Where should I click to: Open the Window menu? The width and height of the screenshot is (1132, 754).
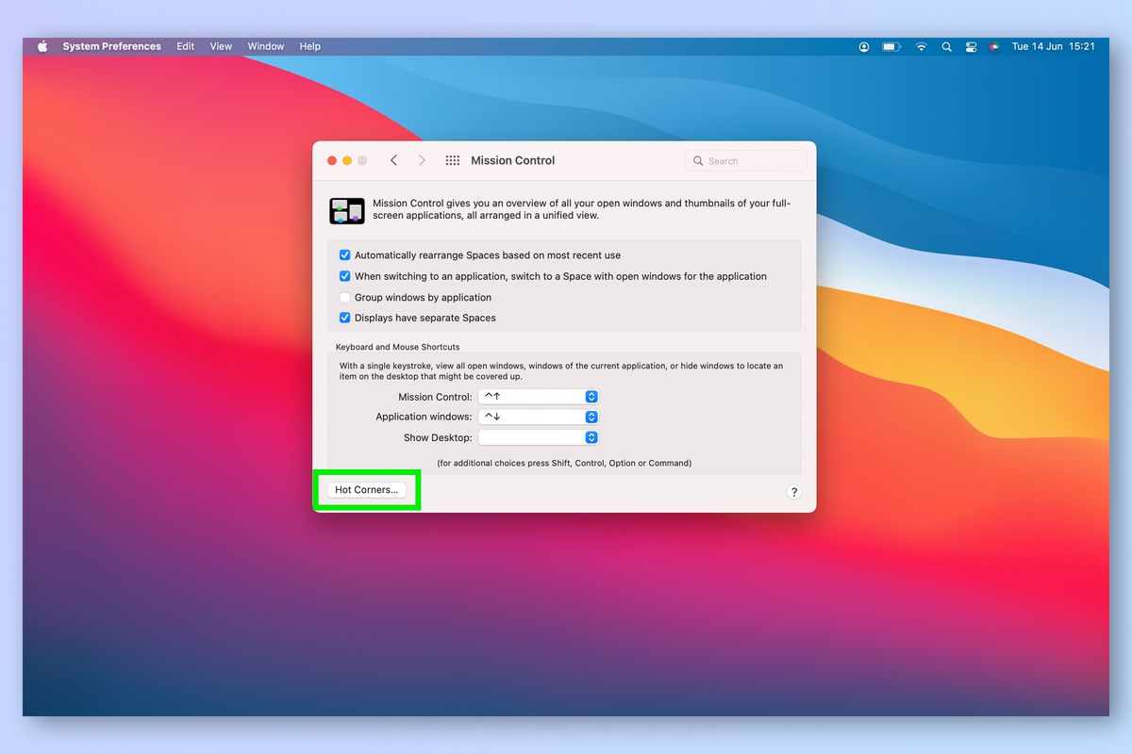(265, 46)
